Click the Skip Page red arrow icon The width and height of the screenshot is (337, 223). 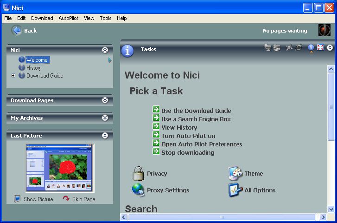pyautogui.click(x=66, y=198)
